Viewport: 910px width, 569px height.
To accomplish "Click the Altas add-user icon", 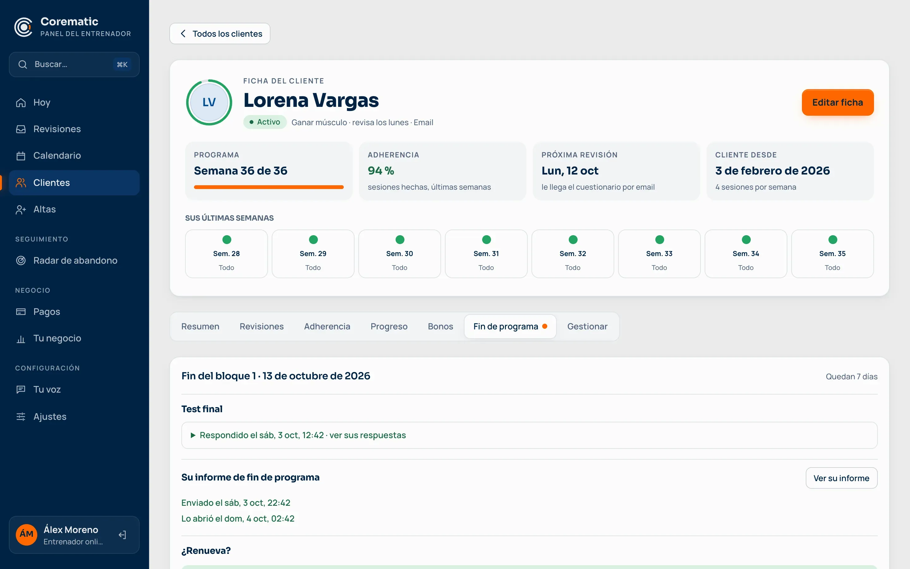I will point(21,209).
